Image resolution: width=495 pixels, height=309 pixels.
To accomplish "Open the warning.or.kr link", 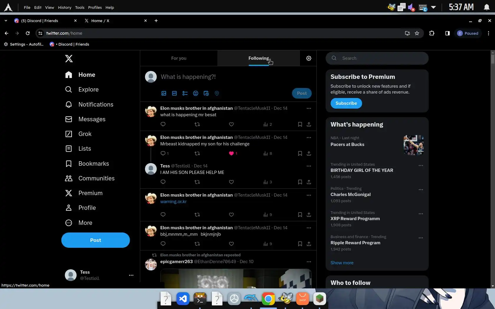I will click(x=173, y=202).
